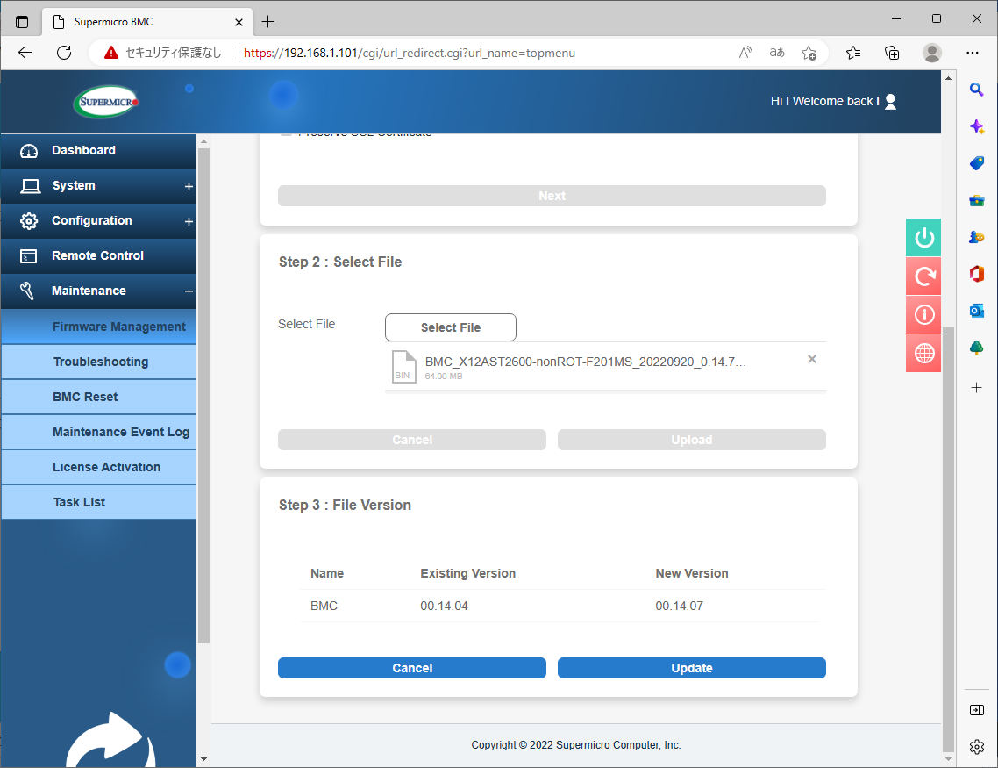Open License Activation submenu
This screenshot has height=768, width=998.
tap(98, 467)
